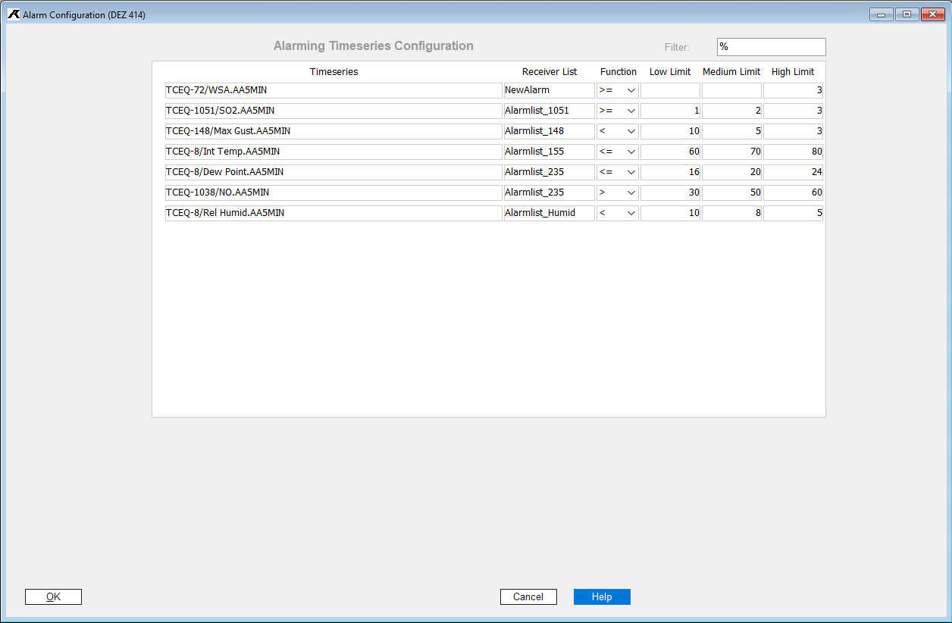
Task: Edit High Limit value 80 for Int Temp
Action: [793, 152]
